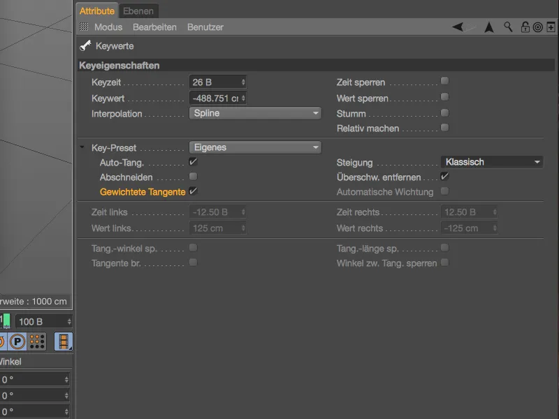This screenshot has width=559, height=419.
Task: Open a new Attribute Manager via the plus icon
Action: [551, 27]
